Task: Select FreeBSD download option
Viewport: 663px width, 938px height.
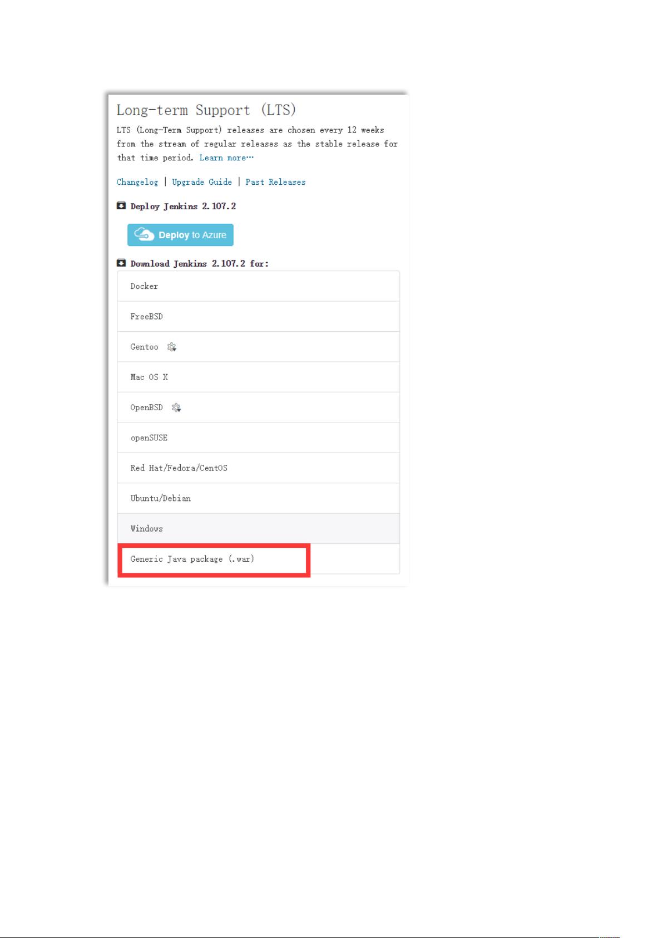Action: tap(258, 316)
